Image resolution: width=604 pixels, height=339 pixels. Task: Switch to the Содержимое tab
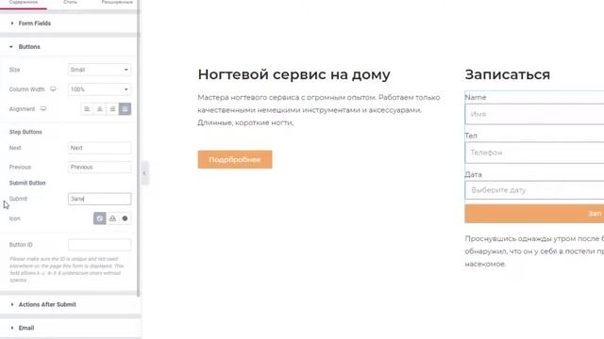tap(24, 3)
